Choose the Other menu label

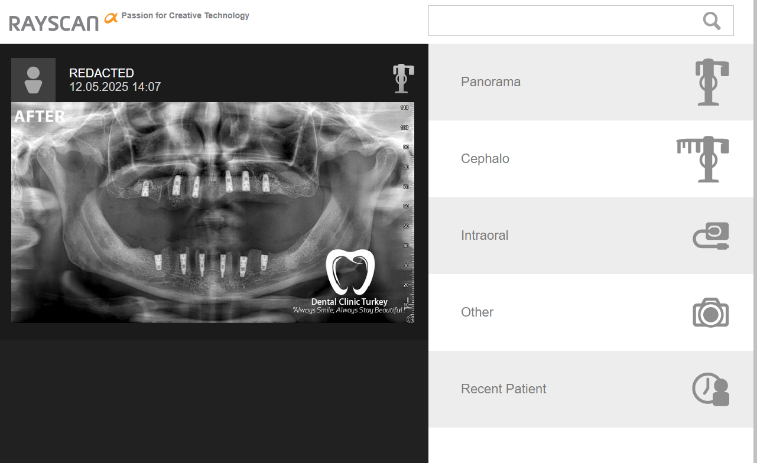(x=477, y=312)
